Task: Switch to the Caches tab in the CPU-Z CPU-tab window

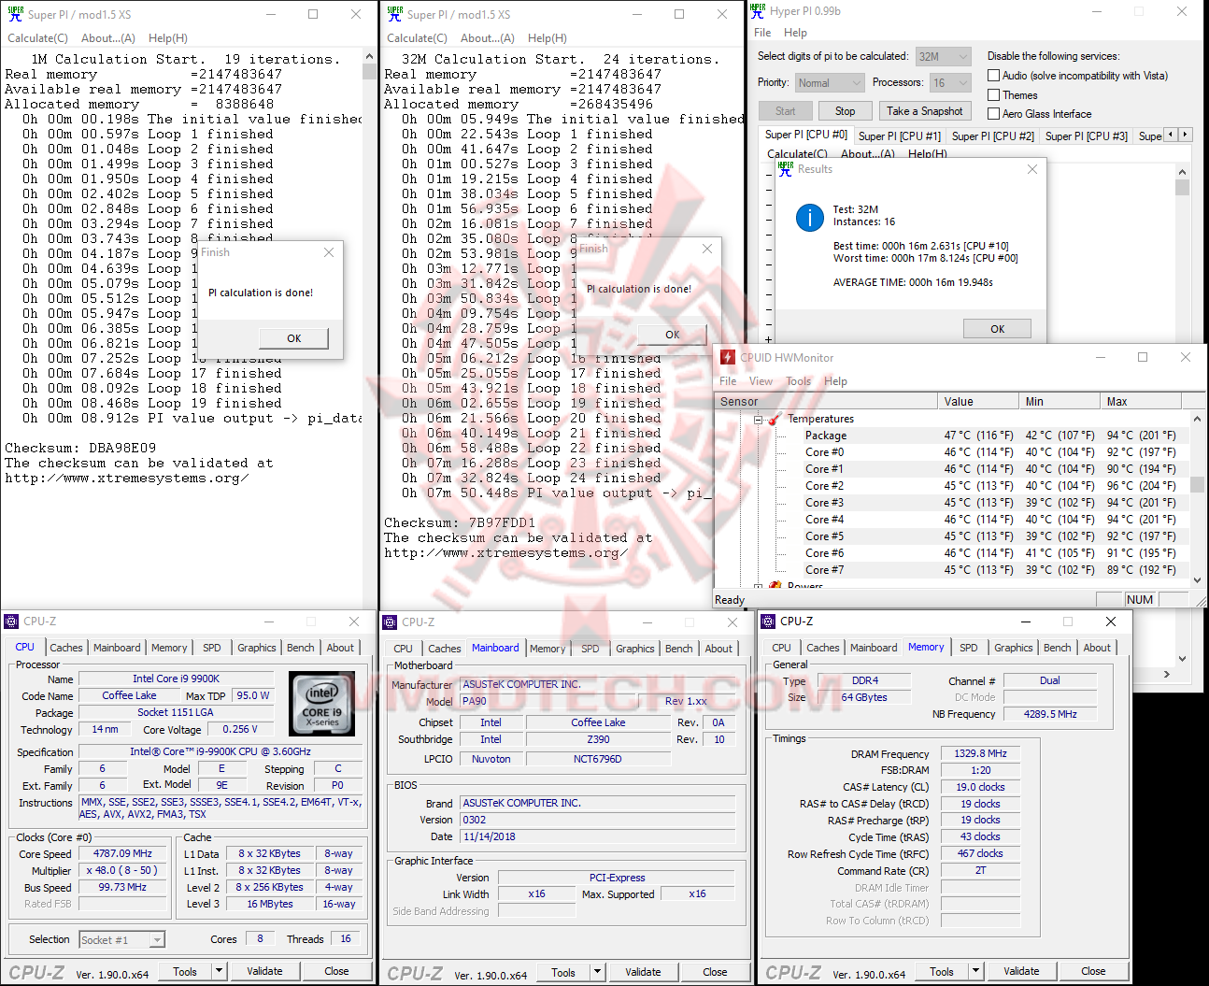Action: pyautogui.click(x=65, y=648)
